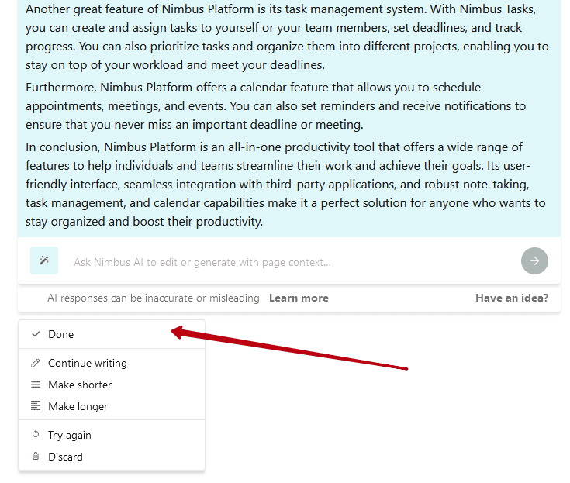The height and width of the screenshot is (483, 570).
Task: Click the Done checkmark icon
Action: coord(36,334)
